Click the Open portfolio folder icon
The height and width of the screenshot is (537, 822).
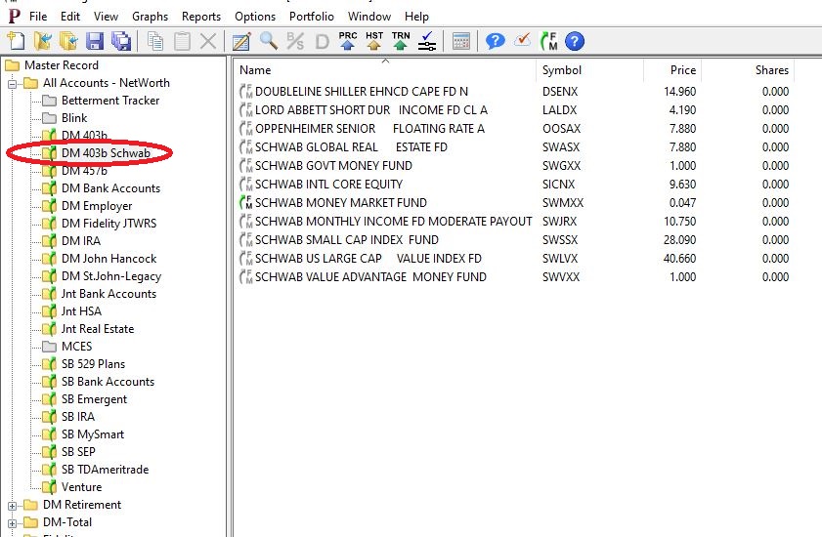coord(42,41)
